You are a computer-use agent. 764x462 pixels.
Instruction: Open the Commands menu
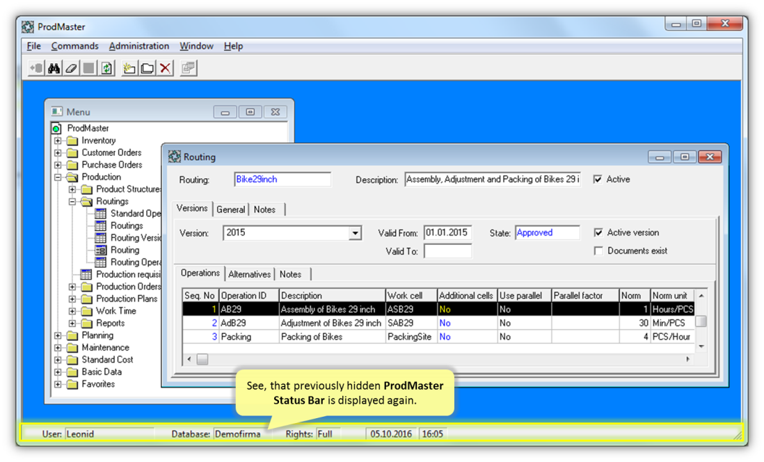(74, 46)
